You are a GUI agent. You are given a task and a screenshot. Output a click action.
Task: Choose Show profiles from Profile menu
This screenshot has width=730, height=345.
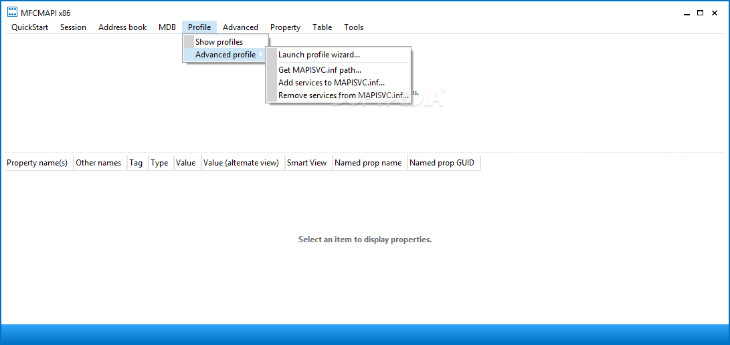click(225, 42)
